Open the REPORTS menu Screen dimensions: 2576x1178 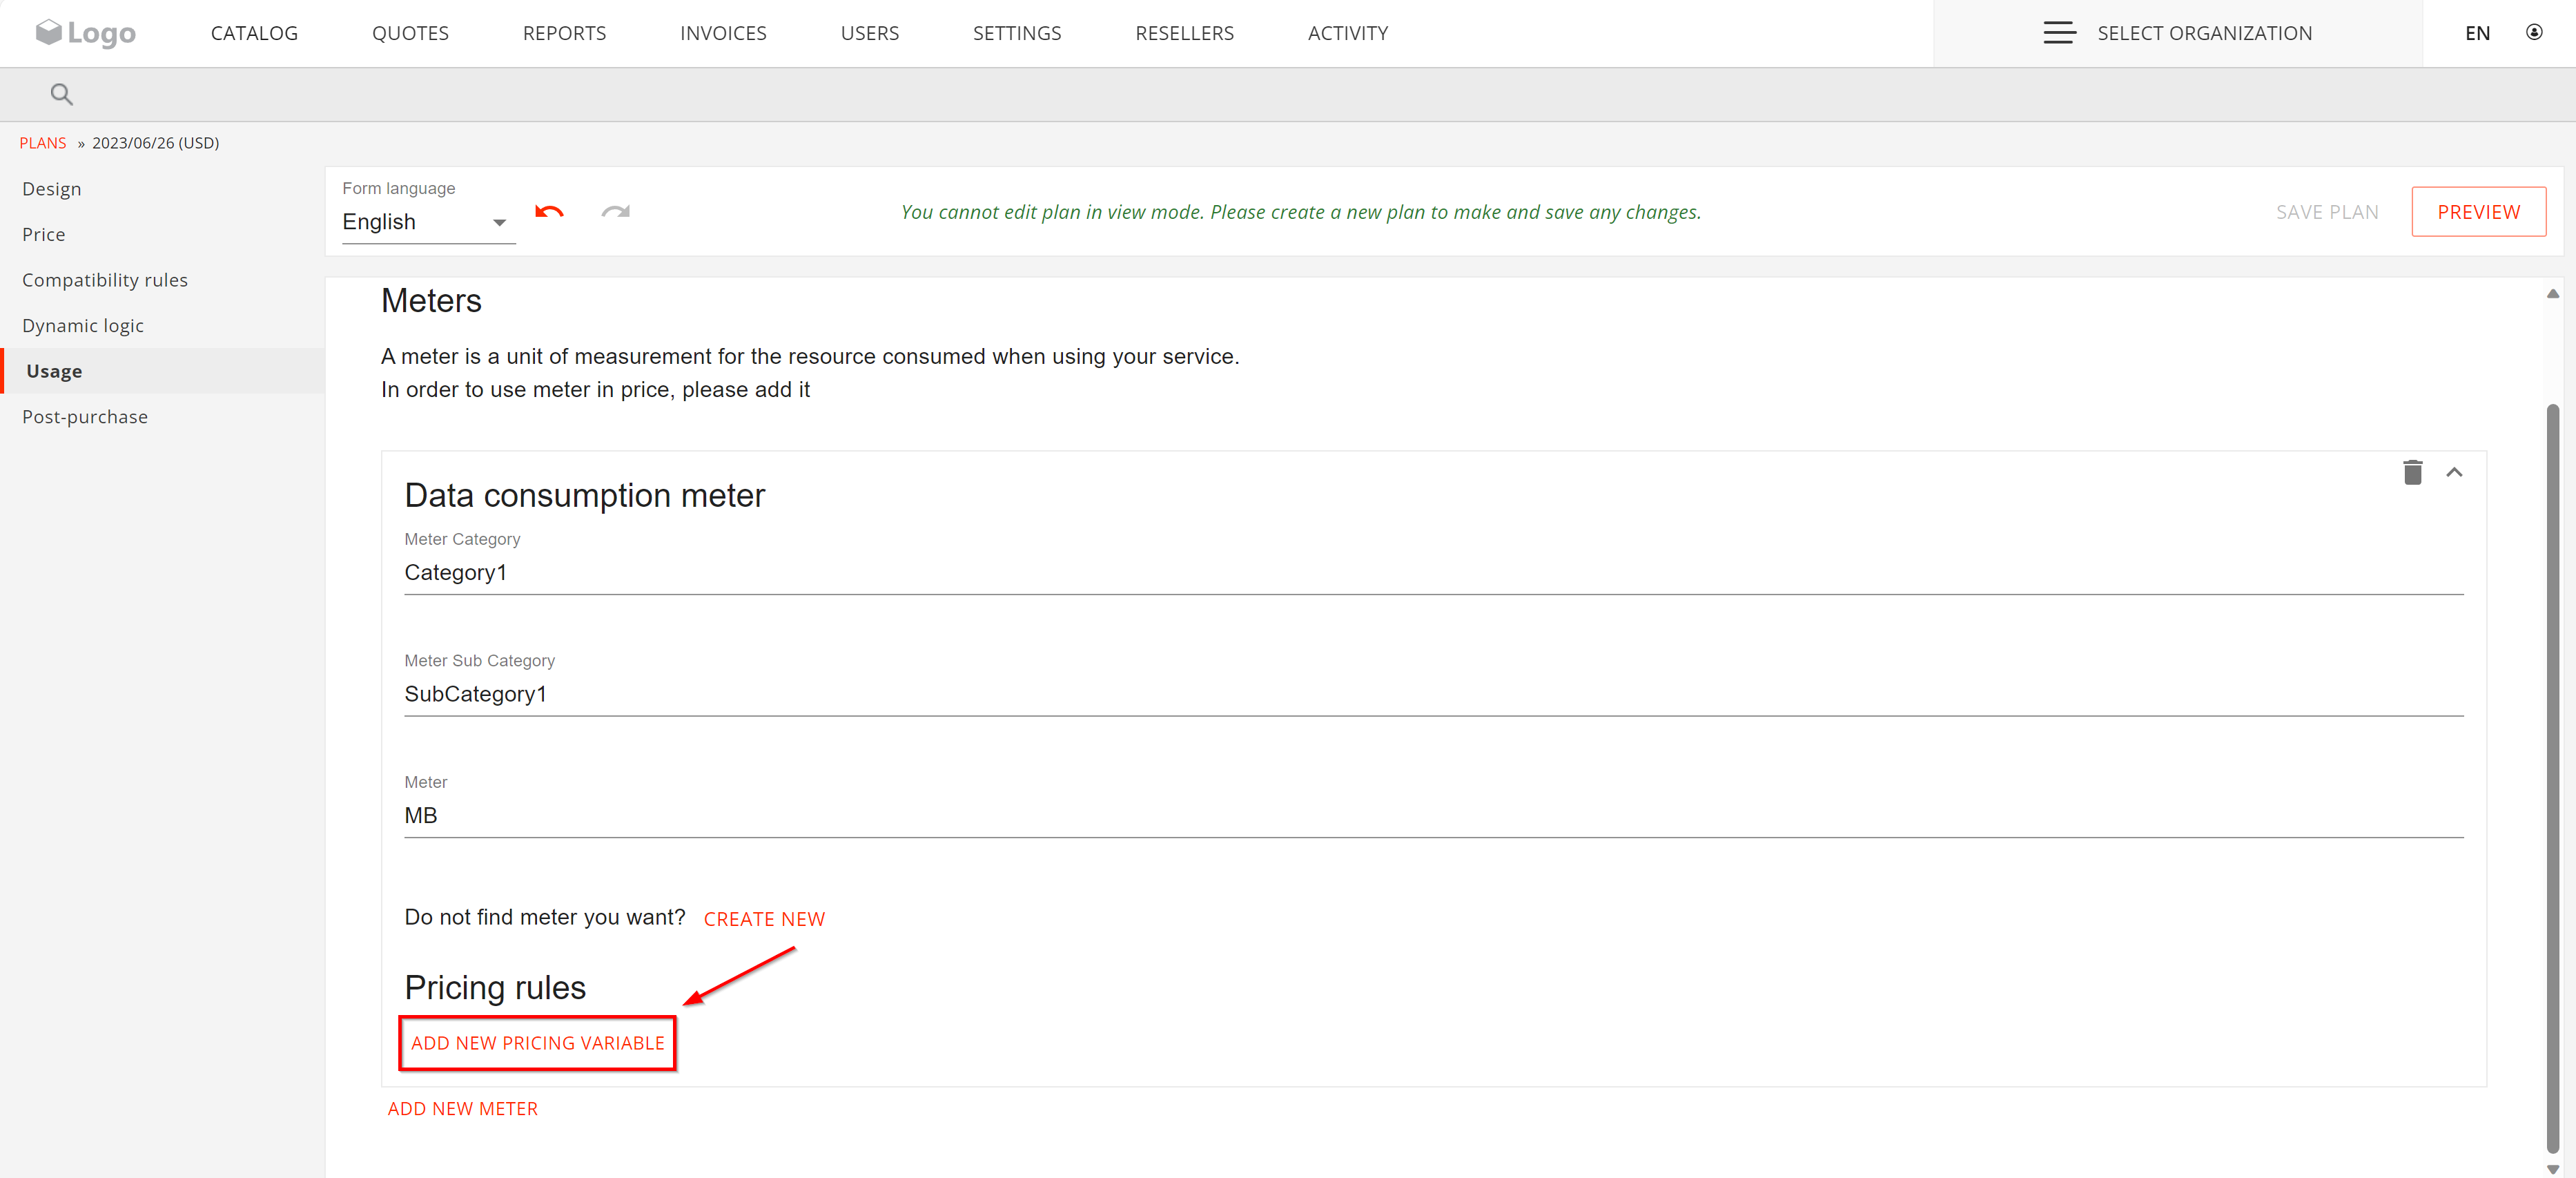click(564, 33)
